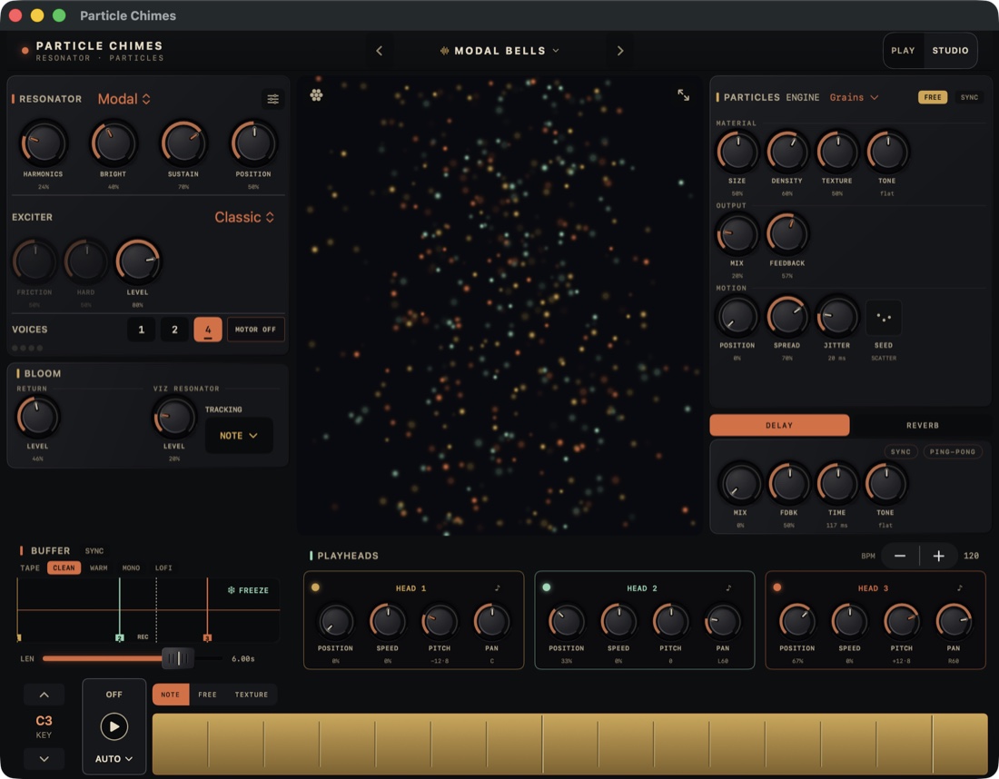
Task: Click the Delay Time knob
Action: pyautogui.click(x=837, y=483)
